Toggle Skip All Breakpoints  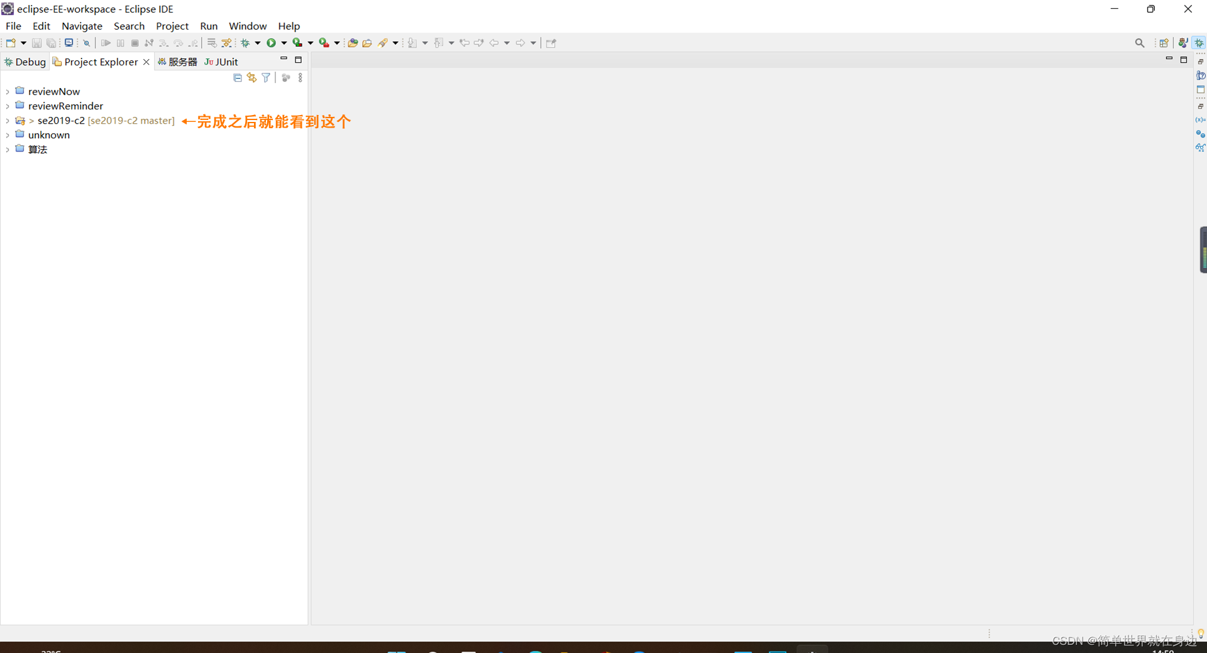pos(86,43)
